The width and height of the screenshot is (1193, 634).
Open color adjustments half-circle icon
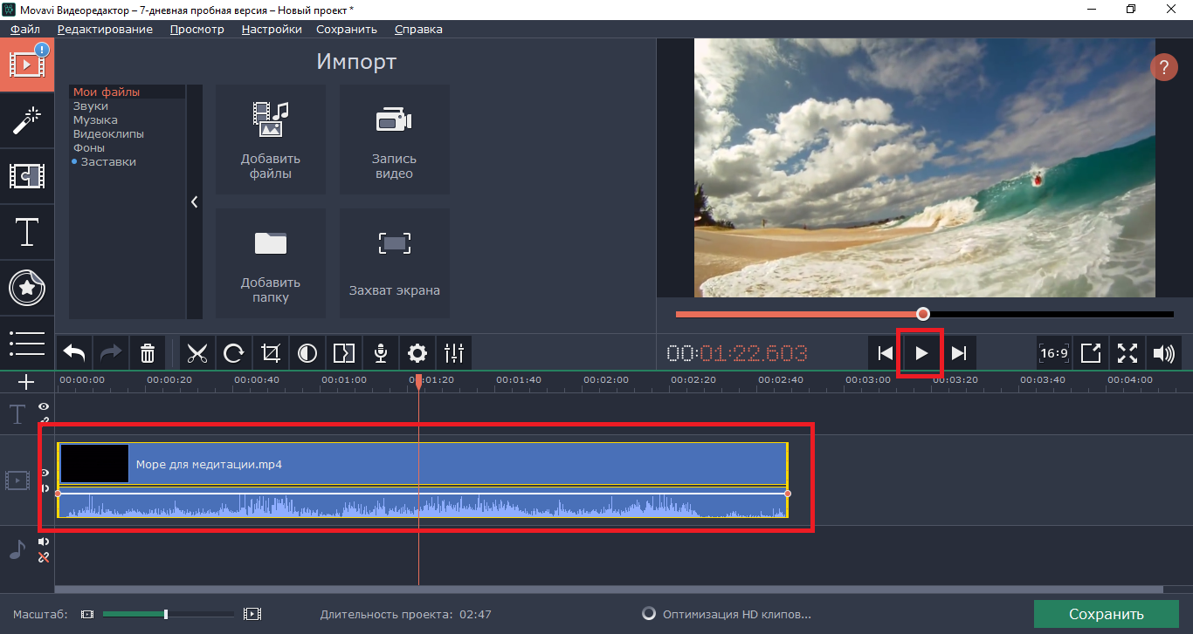click(x=307, y=353)
